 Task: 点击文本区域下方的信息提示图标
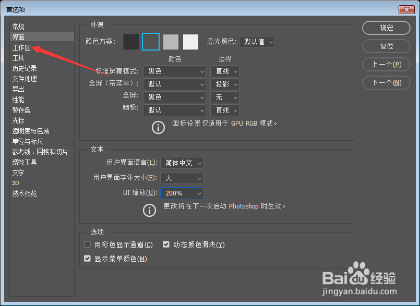coord(150,210)
